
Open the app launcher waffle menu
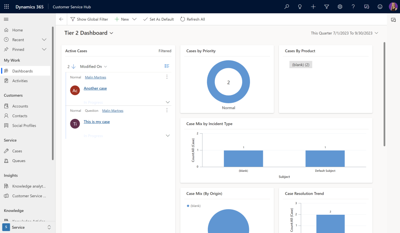6,7
